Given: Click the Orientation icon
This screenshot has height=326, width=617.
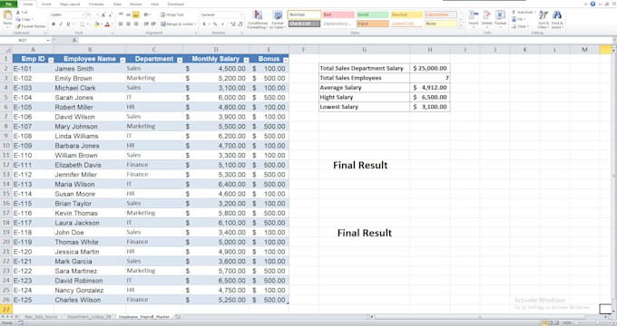Looking at the screenshot, I should point(147,14).
